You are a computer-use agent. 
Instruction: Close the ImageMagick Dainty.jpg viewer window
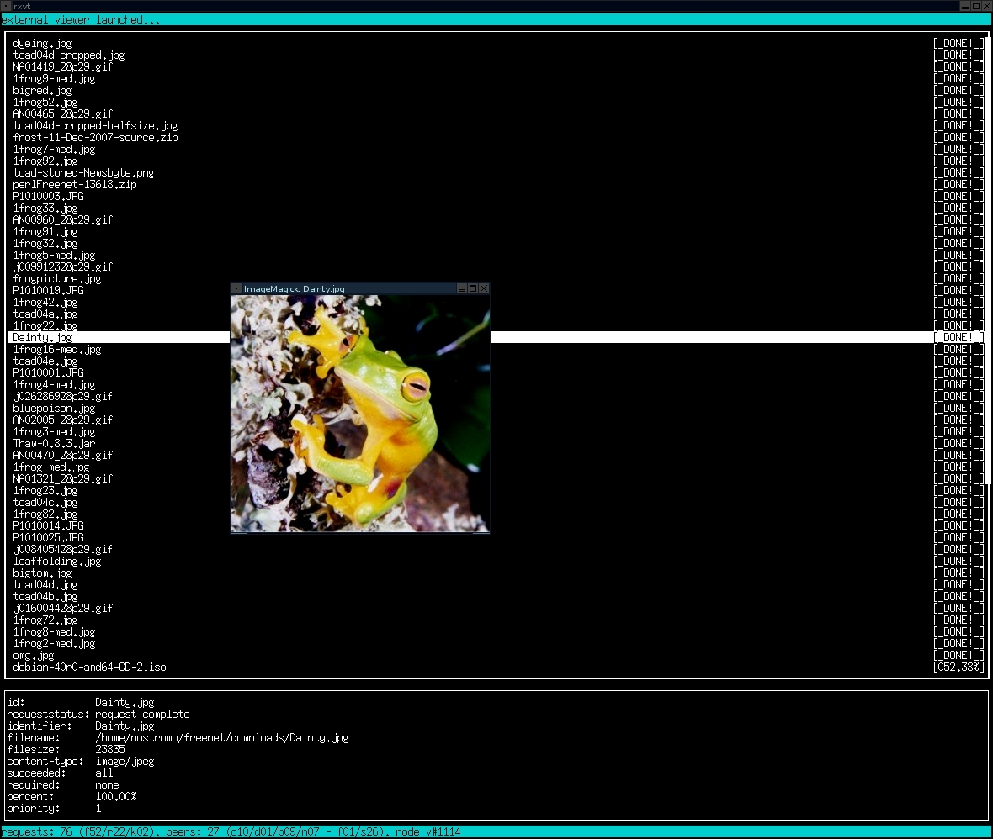[484, 288]
